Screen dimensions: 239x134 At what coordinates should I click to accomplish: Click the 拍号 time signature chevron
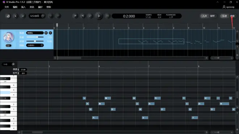pos(18,73)
